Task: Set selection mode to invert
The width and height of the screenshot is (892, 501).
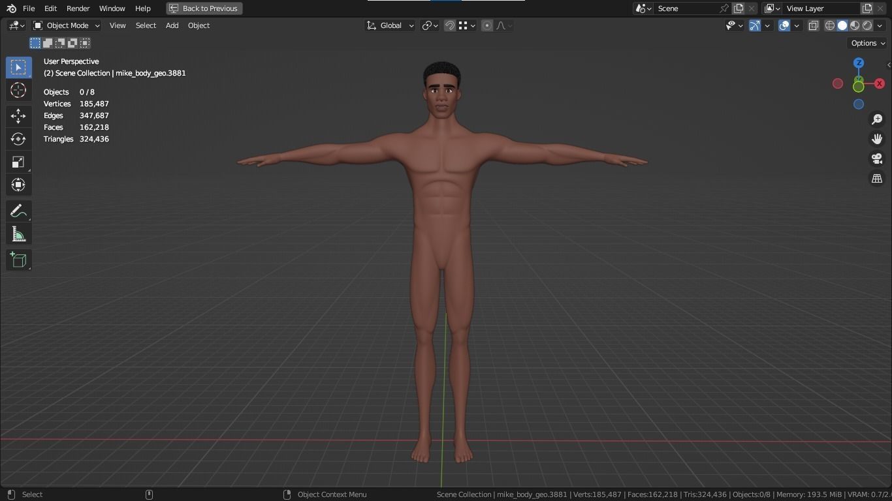Action: coord(72,43)
